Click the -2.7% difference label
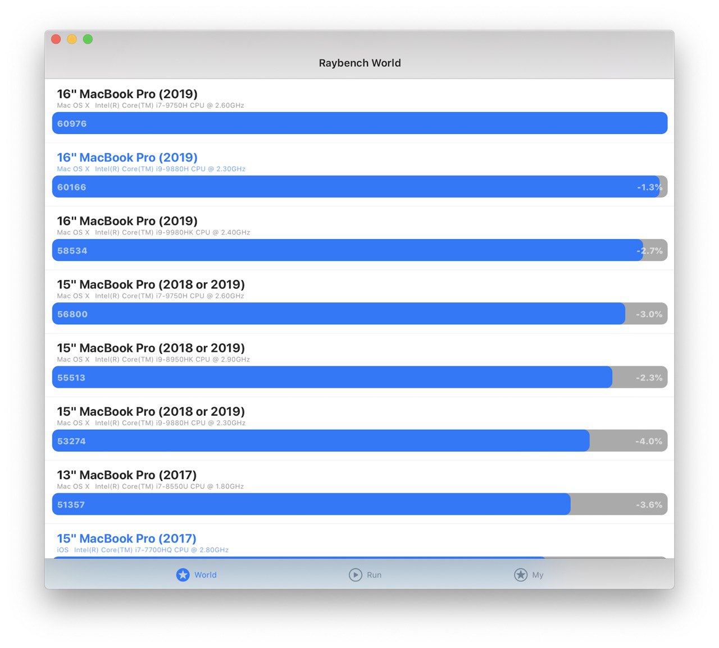Image resolution: width=719 pixels, height=648 pixels. (x=650, y=251)
